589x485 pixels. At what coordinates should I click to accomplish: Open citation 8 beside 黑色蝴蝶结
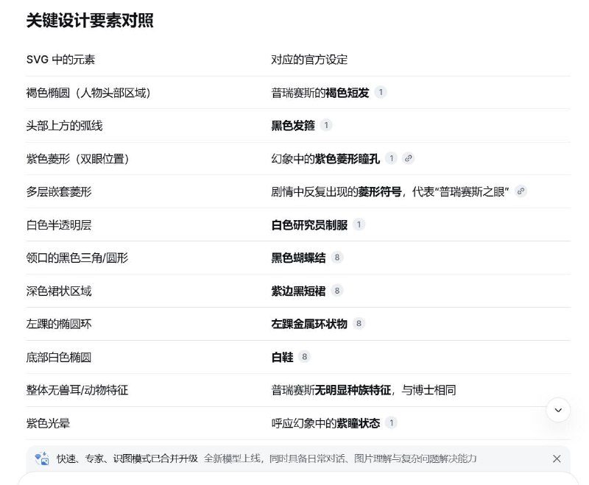337,258
